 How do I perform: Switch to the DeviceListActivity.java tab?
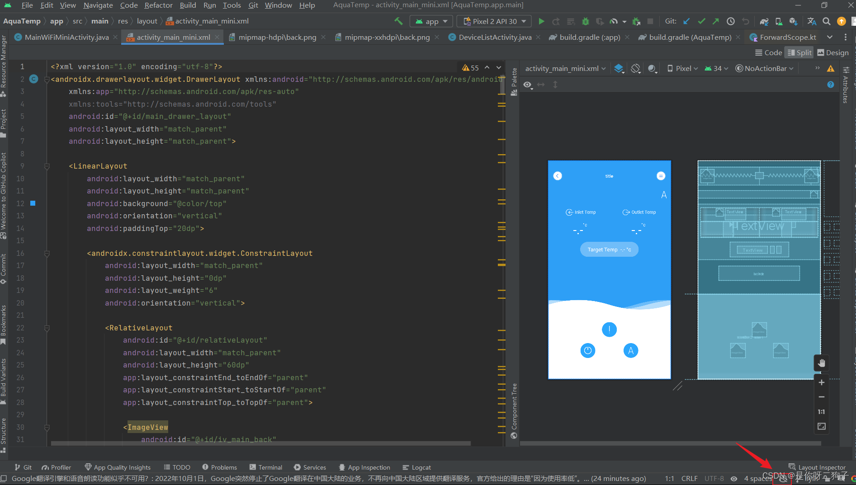[x=495, y=37]
